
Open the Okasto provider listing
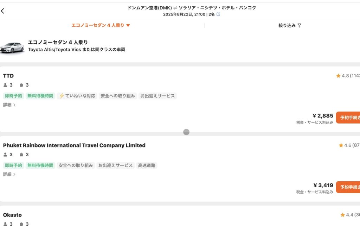coord(12,215)
